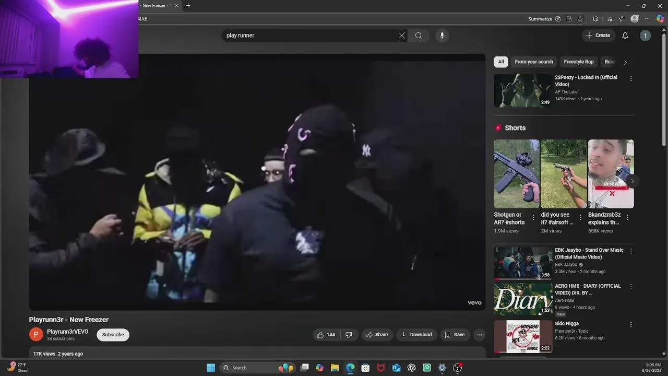
Task: Open ChatGPT app on taskbar
Action: point(411,368)
